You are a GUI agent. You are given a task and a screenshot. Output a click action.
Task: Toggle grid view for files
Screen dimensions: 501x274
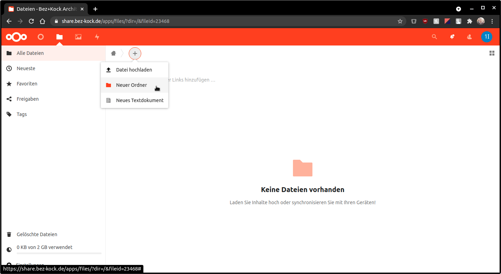(492, 53)
